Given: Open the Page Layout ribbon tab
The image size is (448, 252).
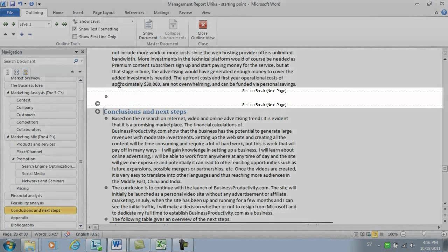Looking at the screenshot, I should [104, 13].
